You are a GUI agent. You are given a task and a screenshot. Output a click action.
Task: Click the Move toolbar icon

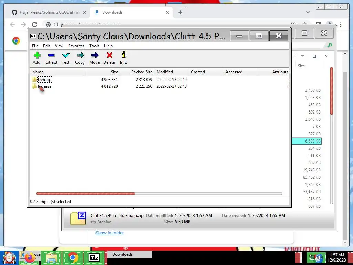pos(94,58)
